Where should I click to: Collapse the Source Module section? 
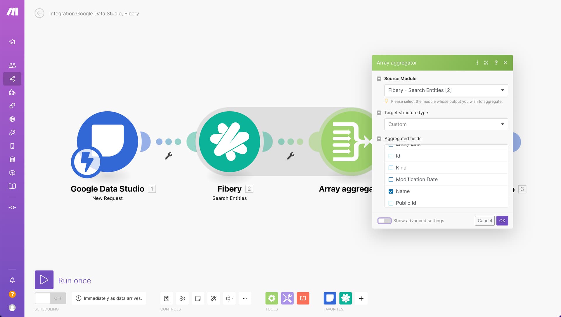coord(379,79)
